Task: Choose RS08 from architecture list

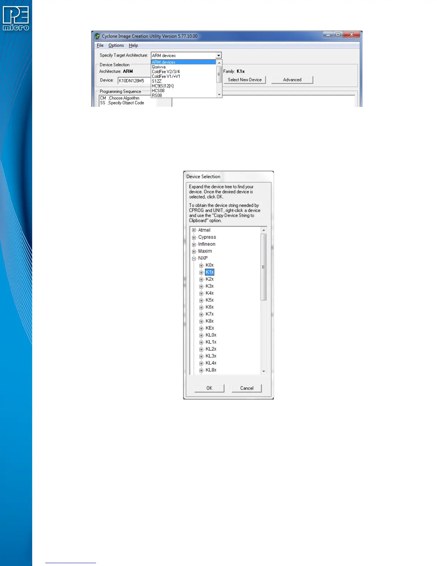Action: pyautogui.click(x=184, y=95)
